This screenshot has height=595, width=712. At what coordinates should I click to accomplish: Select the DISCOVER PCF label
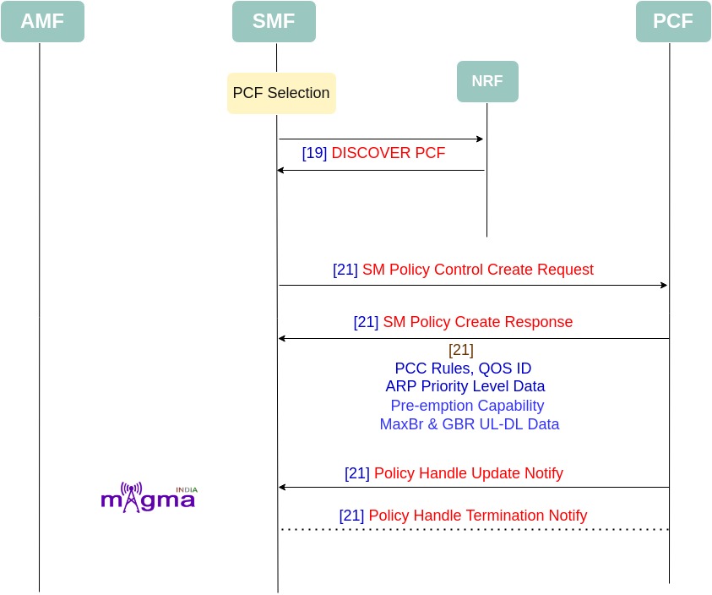[x=389, y=153]
